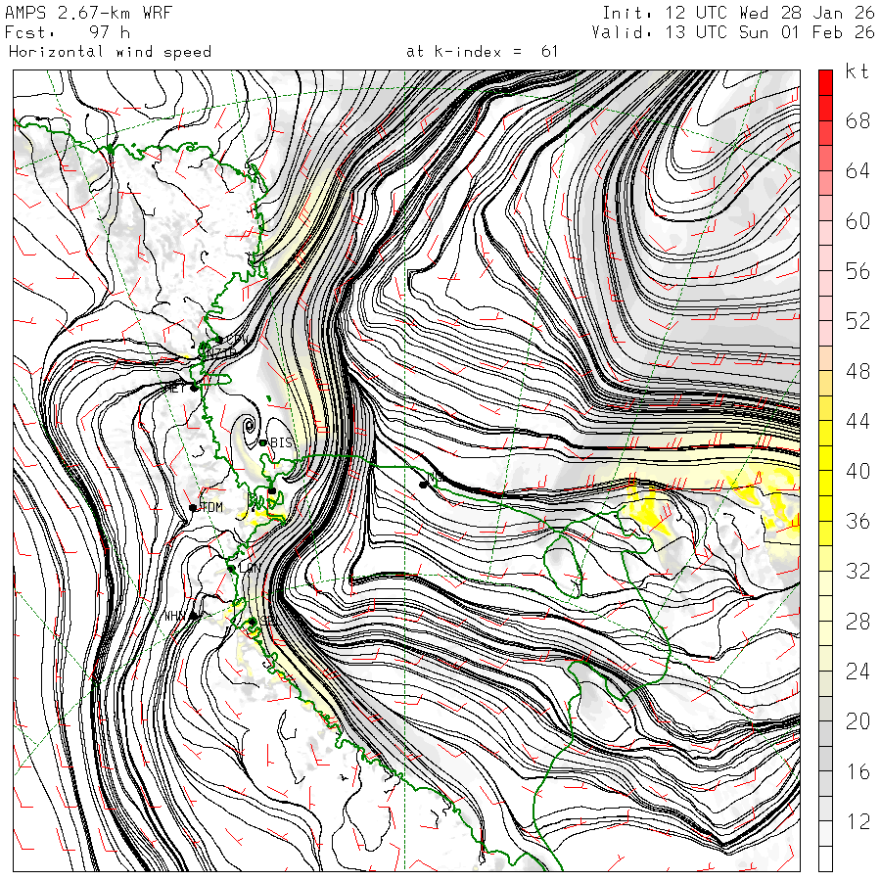
Task: Click the 'Horizontal wind speed' label
Action: (110, 51)
